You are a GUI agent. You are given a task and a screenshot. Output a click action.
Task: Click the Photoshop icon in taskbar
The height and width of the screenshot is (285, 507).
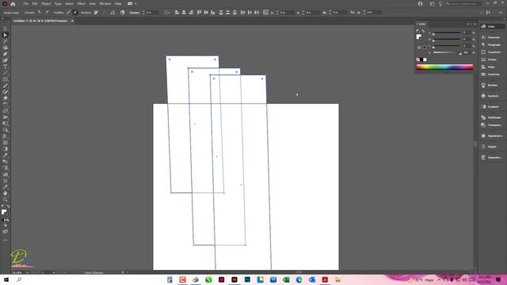[x=247, y=279]
